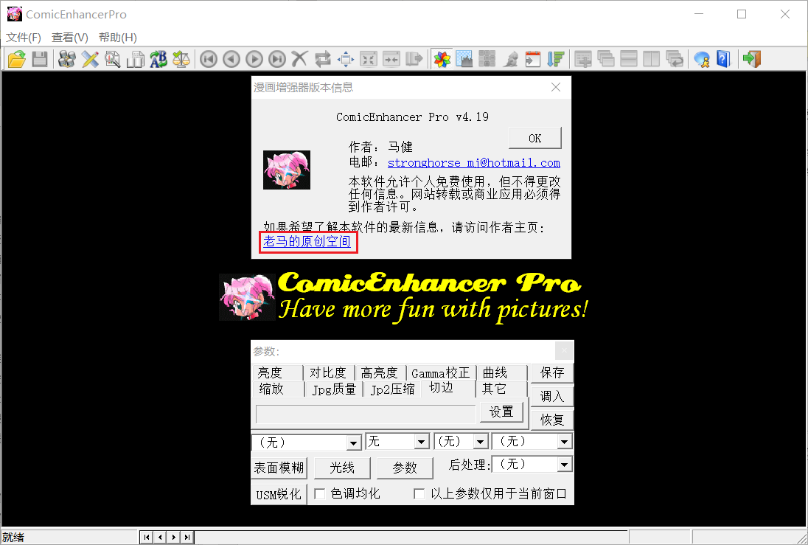Click the thumbnail grid toolbar icon
This screenshot has height=545, width=808.
[487, 59]
